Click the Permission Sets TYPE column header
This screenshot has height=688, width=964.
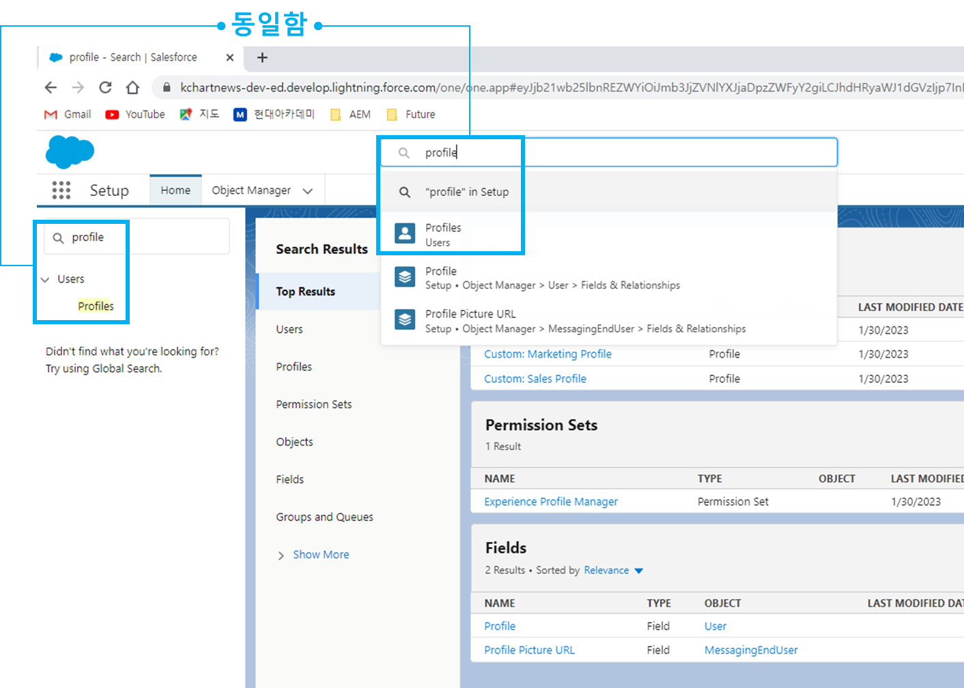click(710, 478)
